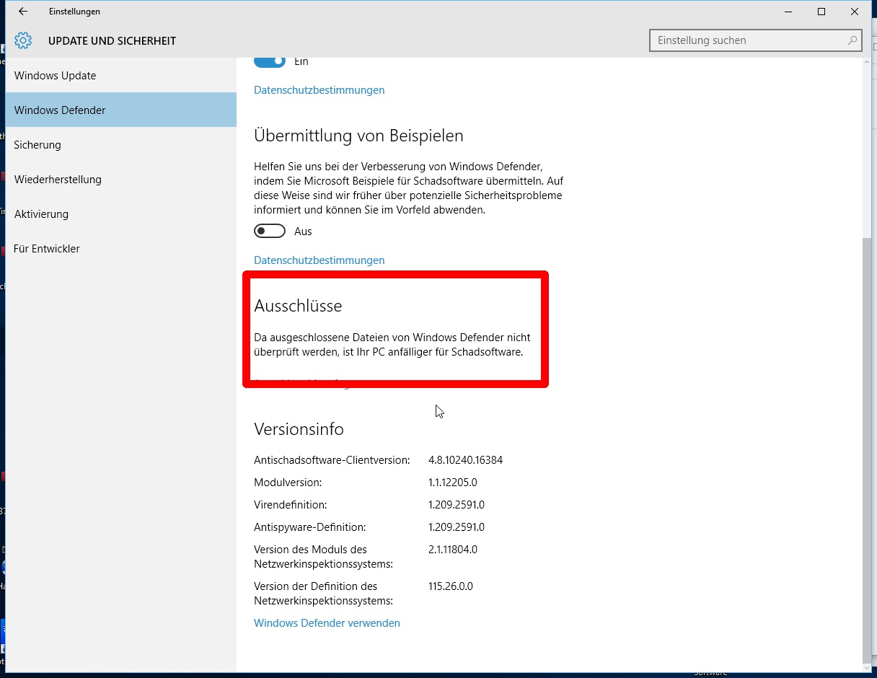Click the Ausschlüsse heading
The image size is (877, 678).
(298, 306)
